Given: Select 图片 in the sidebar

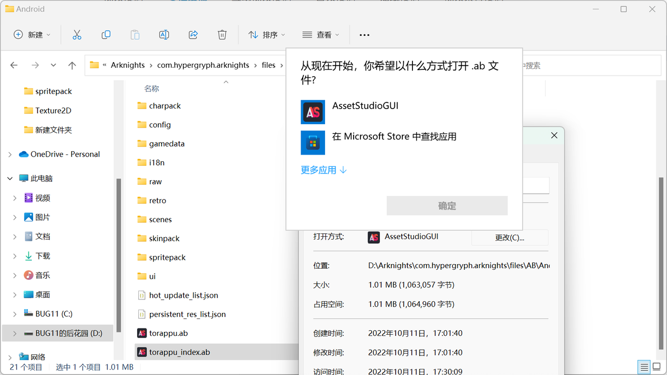Looking at the screenshot, I should point(43,217).
